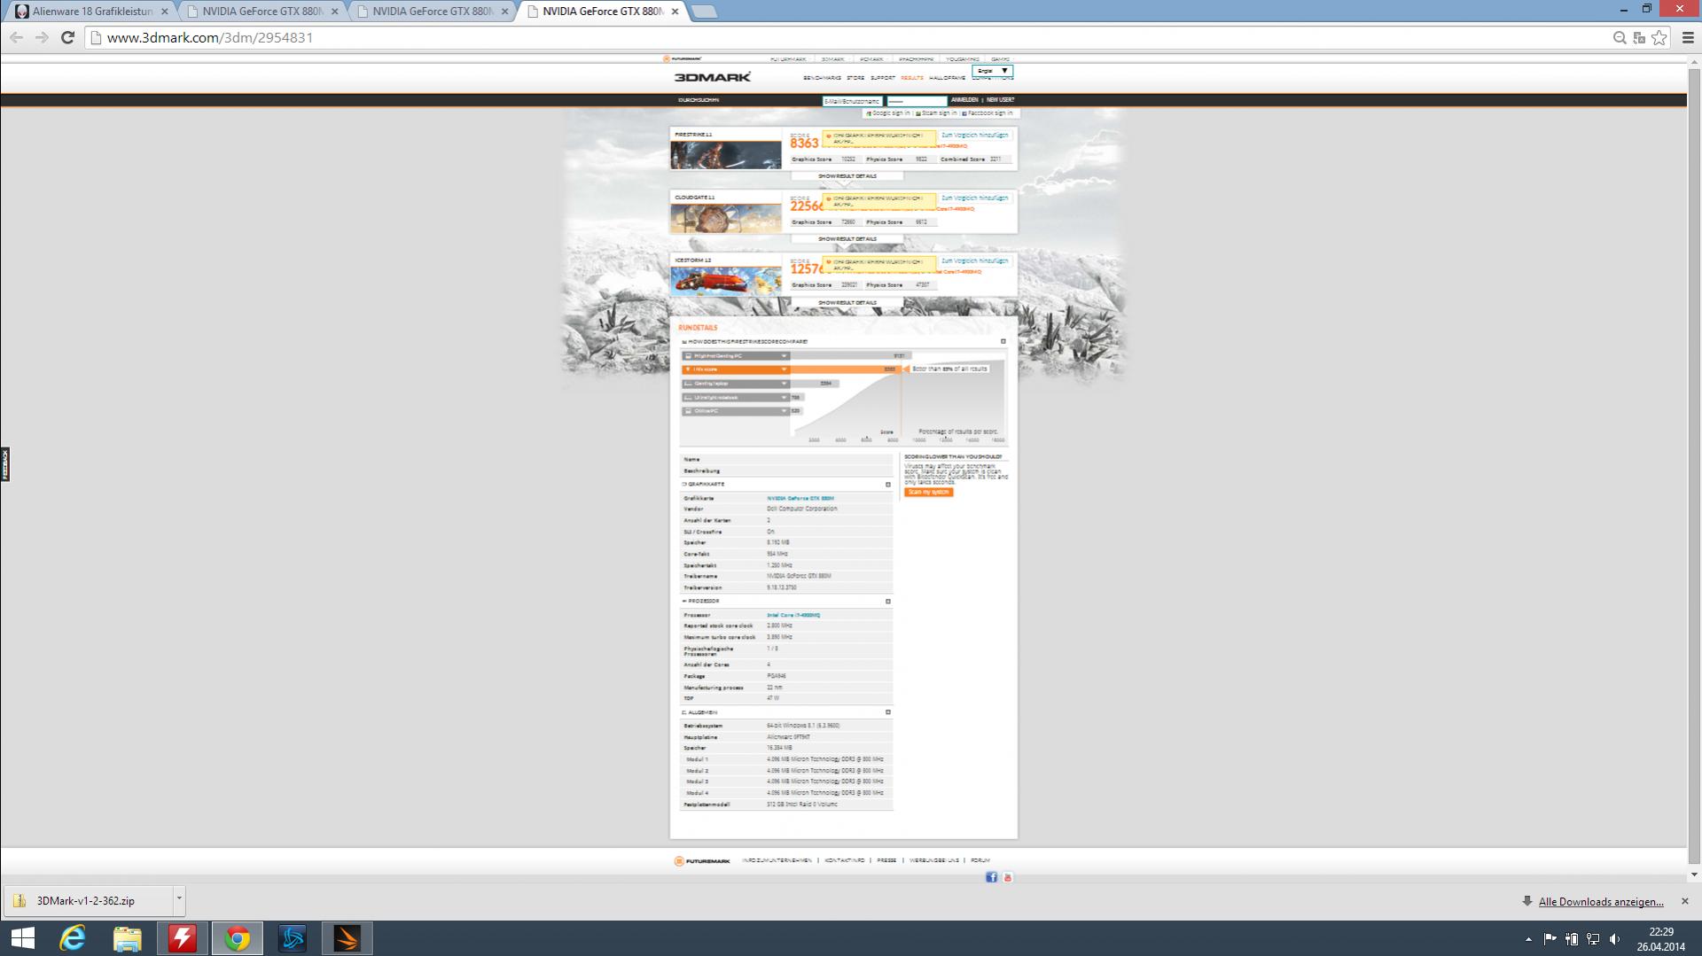Click the E-Mail/Benutzername input field
Viewport: 1702px width, 956px height.
coord(852,101)
